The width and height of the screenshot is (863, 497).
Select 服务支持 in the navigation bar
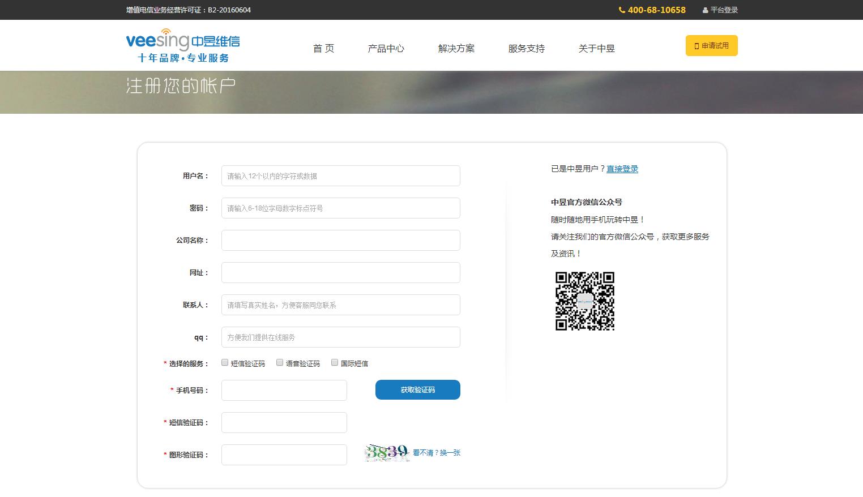pos(526,49)
